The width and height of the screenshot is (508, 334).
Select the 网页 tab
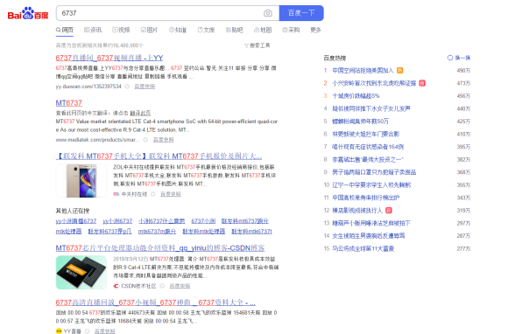pyautogui.click(x=65, y=30)
